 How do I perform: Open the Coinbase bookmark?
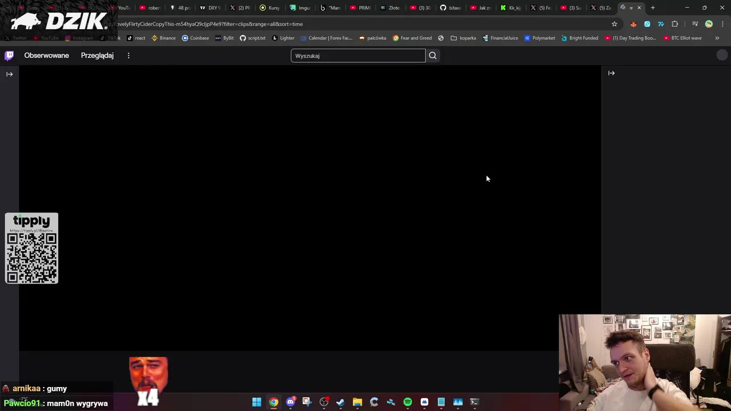click(195, 38)
